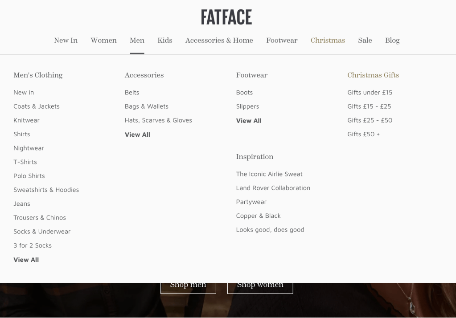The image size is (456, 318).
Task: Select Gifts £25 - £50 link
Action: pos(370,120)
